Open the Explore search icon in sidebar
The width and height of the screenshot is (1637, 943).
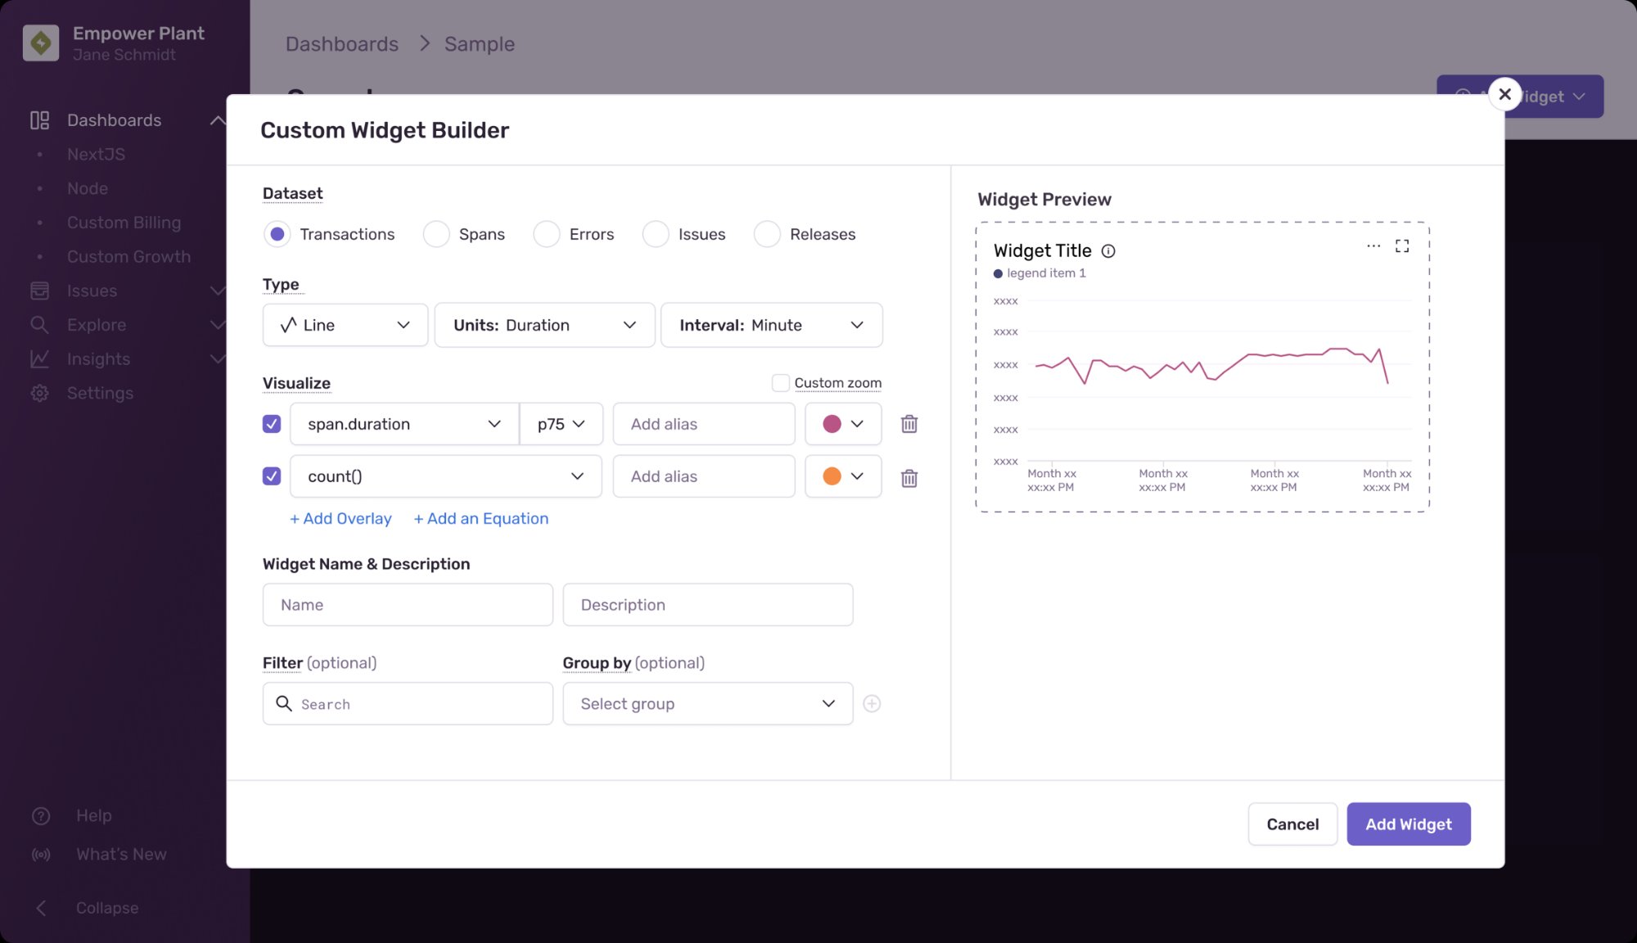click(x=39, y=325)
